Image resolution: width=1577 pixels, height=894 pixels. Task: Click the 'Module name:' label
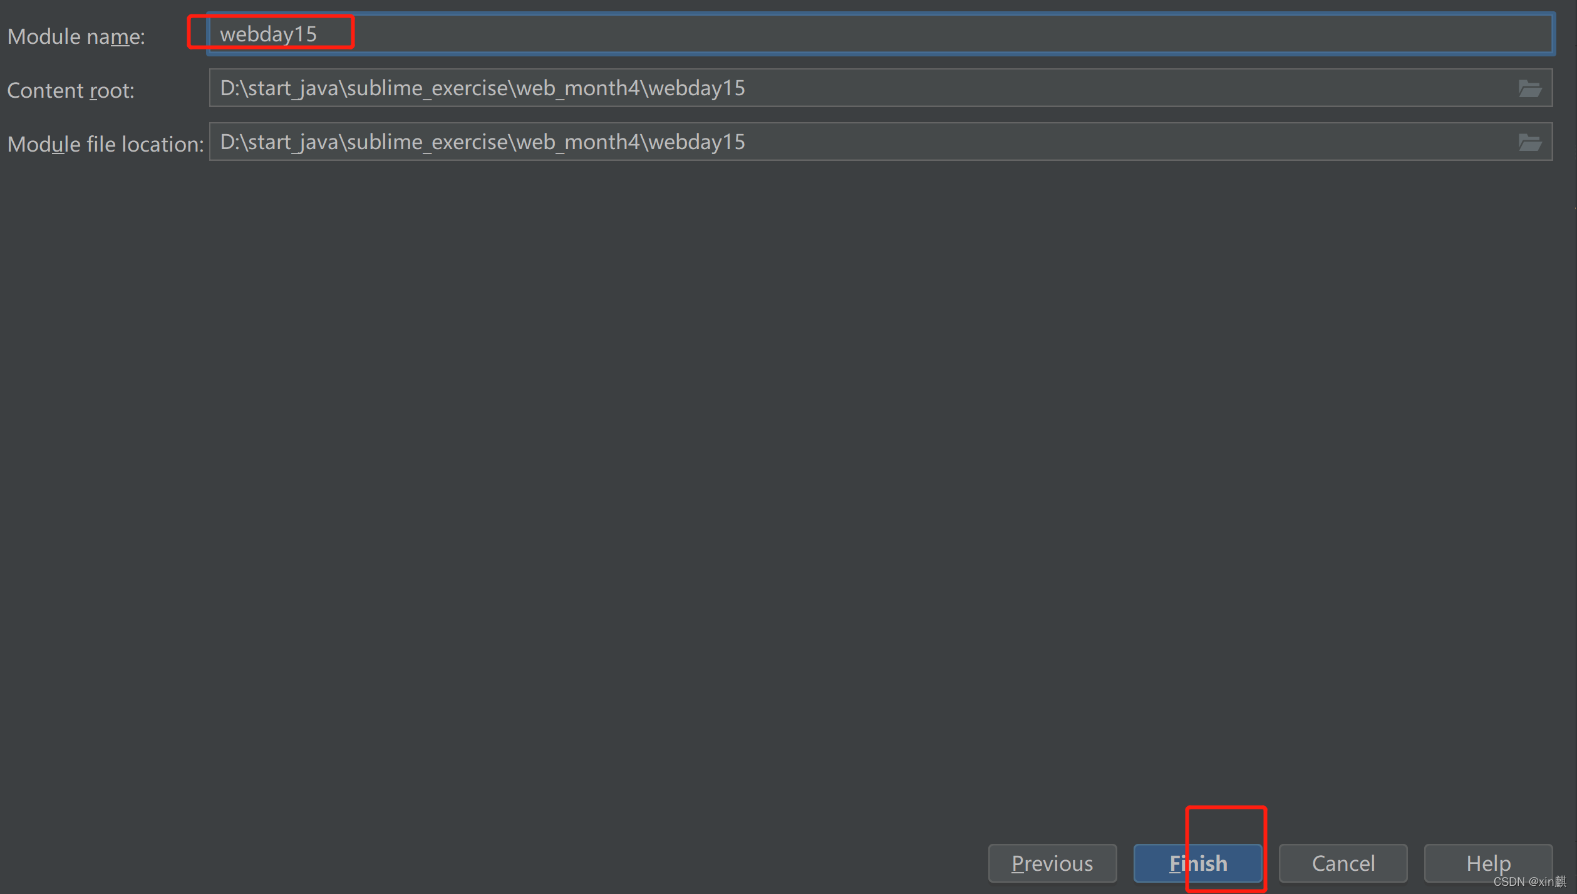pos(76,36)
